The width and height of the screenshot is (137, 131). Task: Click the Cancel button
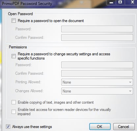tap(124, 127)
